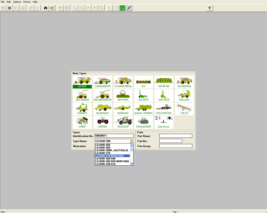The height and width of the screenshot is (213, 267).
Task: Open the Picture menu
Action: 27,2
